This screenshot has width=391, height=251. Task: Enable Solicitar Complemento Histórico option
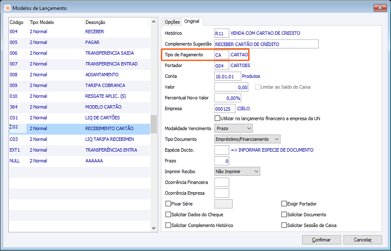coord(168,225)
